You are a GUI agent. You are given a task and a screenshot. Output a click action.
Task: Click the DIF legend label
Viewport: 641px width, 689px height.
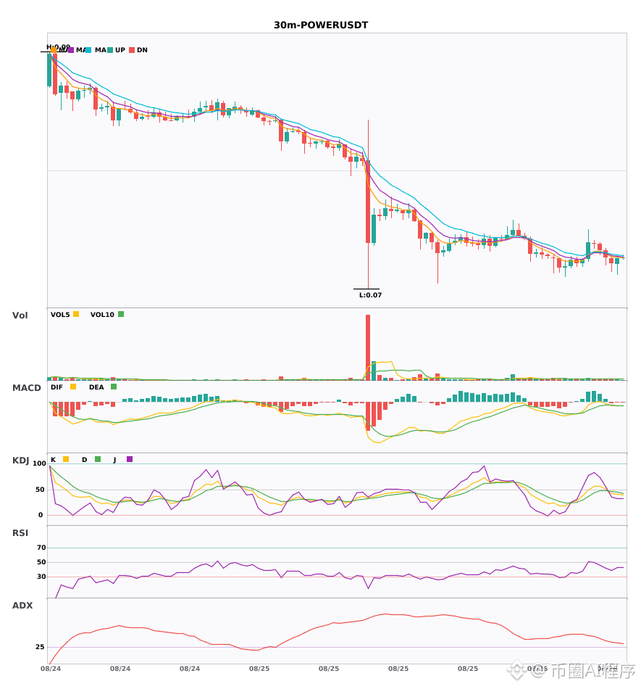tap(56, 387)
